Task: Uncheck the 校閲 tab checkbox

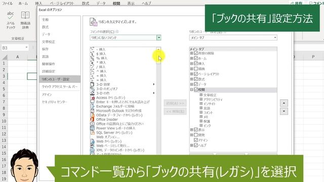Action: point(196,89)
